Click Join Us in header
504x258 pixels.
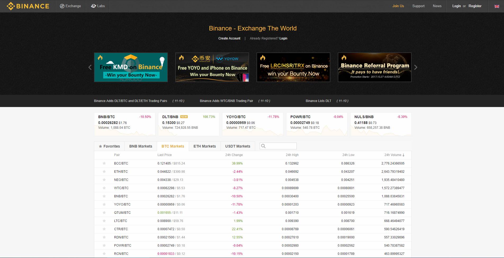pyautogui.click(x=398, y=6)
